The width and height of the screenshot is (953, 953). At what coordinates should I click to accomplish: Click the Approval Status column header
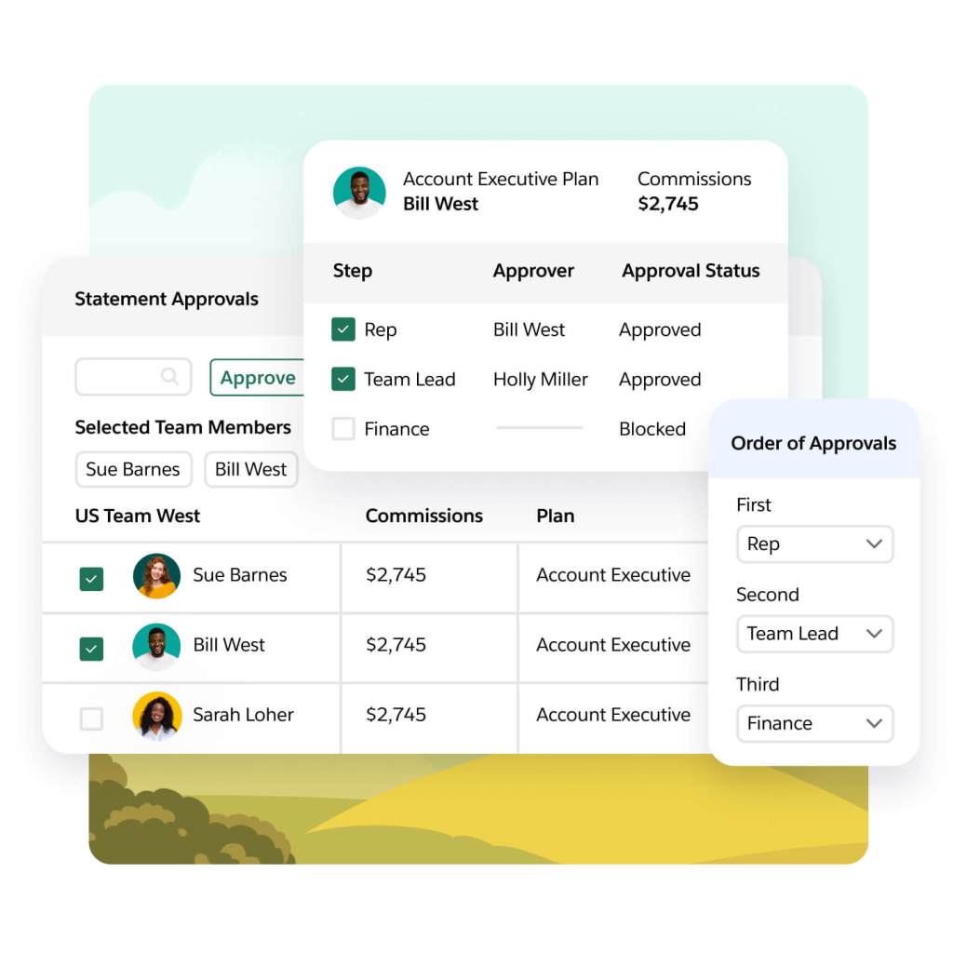coord(691,271)
